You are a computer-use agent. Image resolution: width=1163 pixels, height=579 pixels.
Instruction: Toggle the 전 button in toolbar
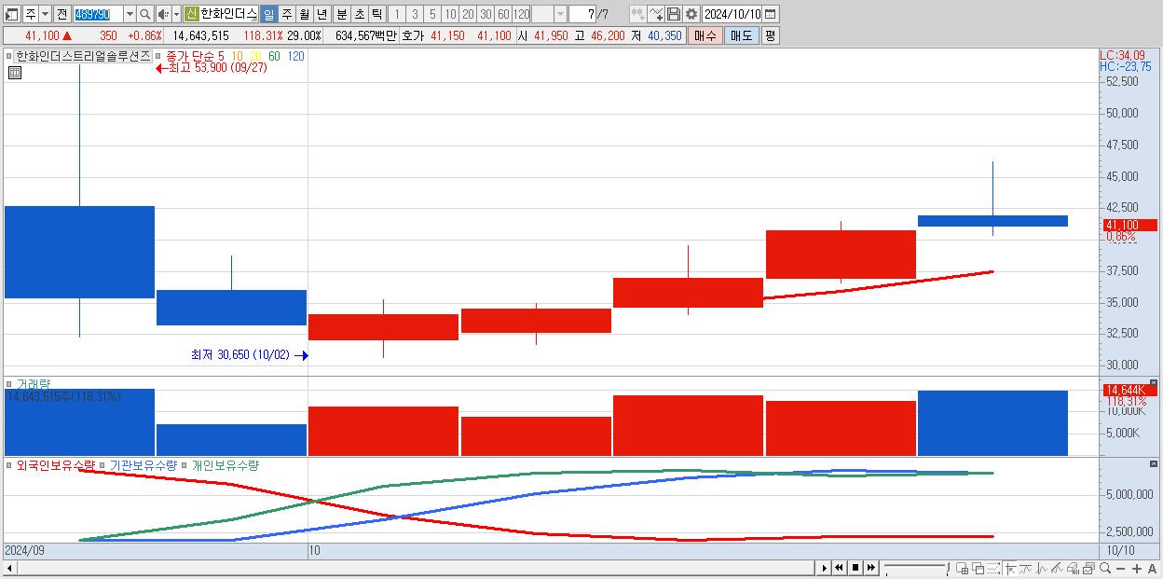[x=62, y=14]
